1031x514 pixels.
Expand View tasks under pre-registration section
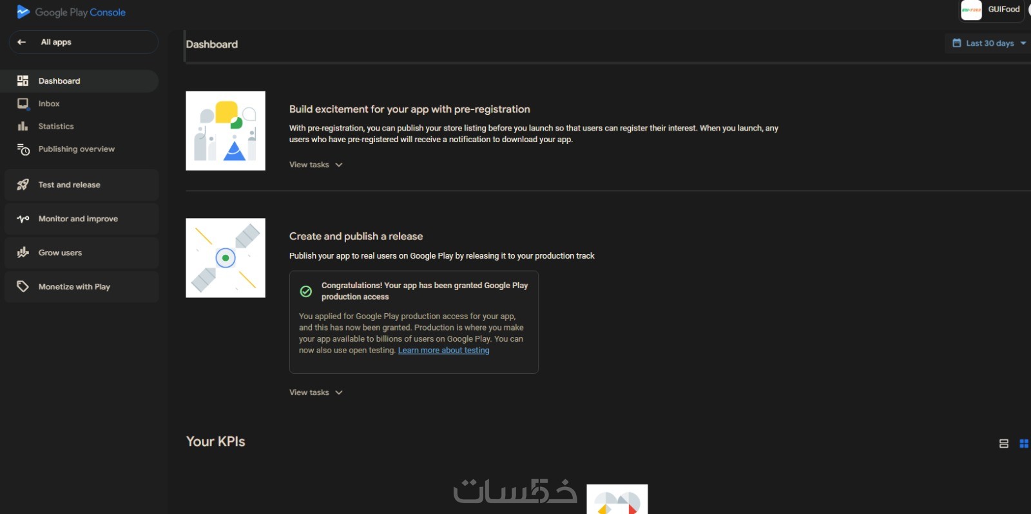click(316, 165)
